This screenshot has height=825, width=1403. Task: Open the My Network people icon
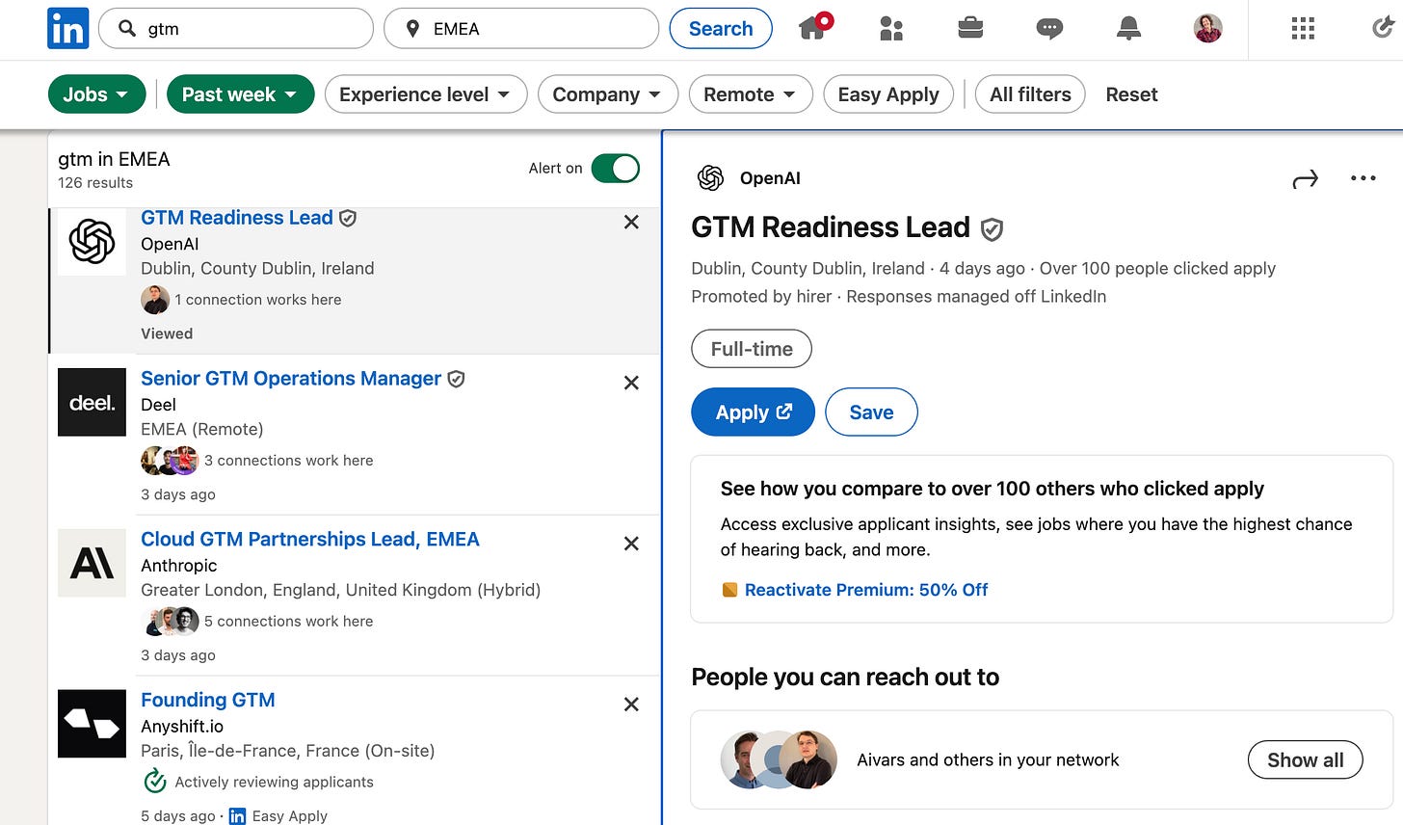point(891,29)
